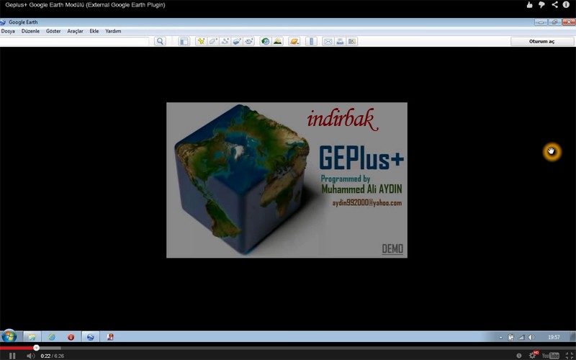Click the Watch Later clock icon
This screenshot has height=360, width=576.
coord(518,356)
